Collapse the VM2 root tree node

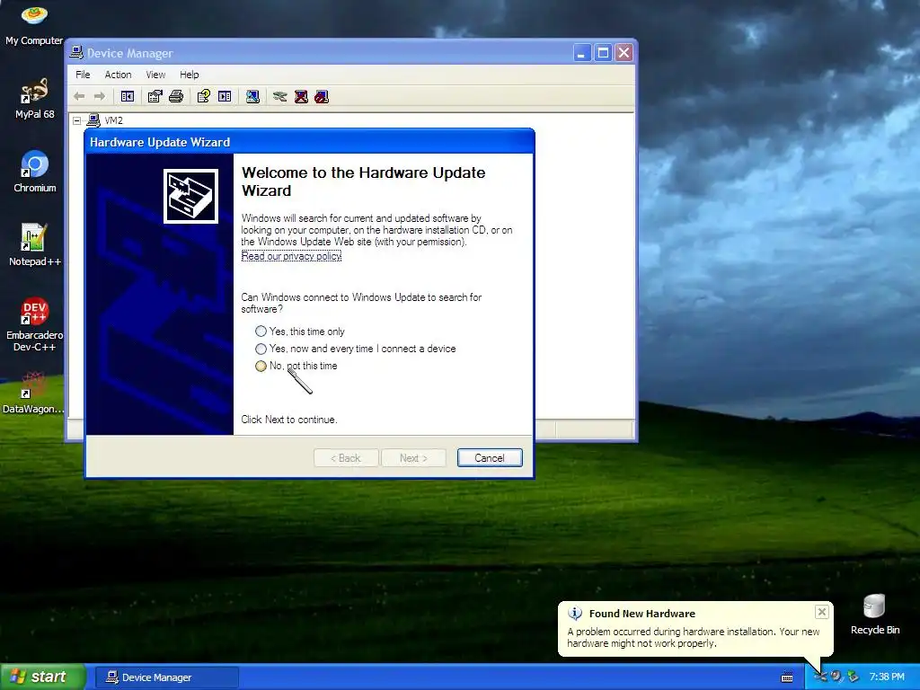point(77,121)
